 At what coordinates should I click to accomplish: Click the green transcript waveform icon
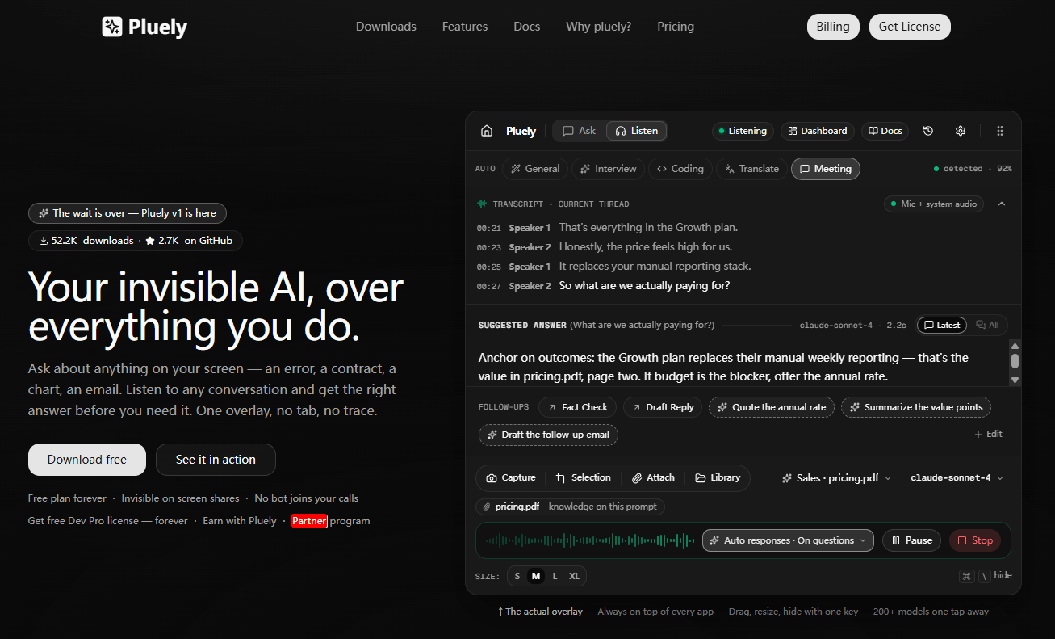(x=482, y=204)
